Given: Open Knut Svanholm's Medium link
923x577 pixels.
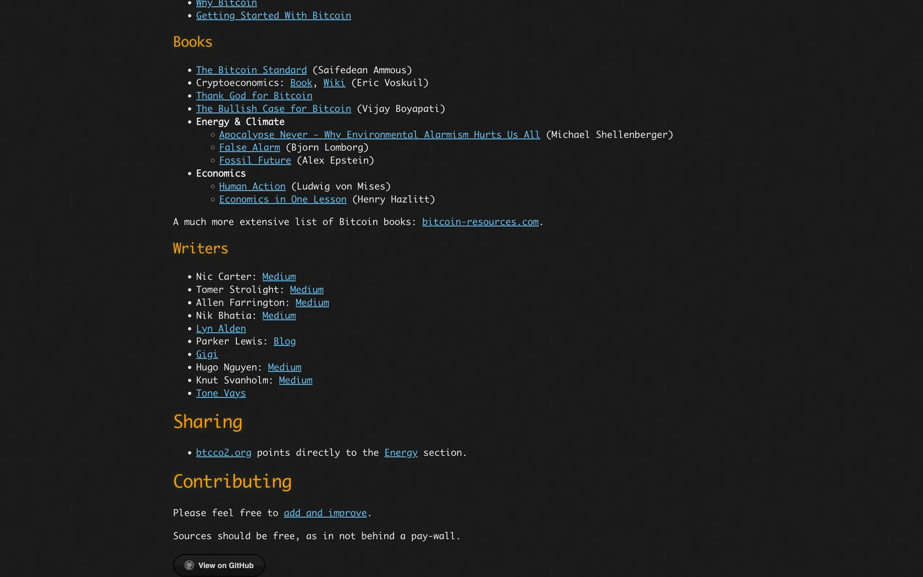Looking at the screenshot, I should pyautogui.click(x=295, y=380).
